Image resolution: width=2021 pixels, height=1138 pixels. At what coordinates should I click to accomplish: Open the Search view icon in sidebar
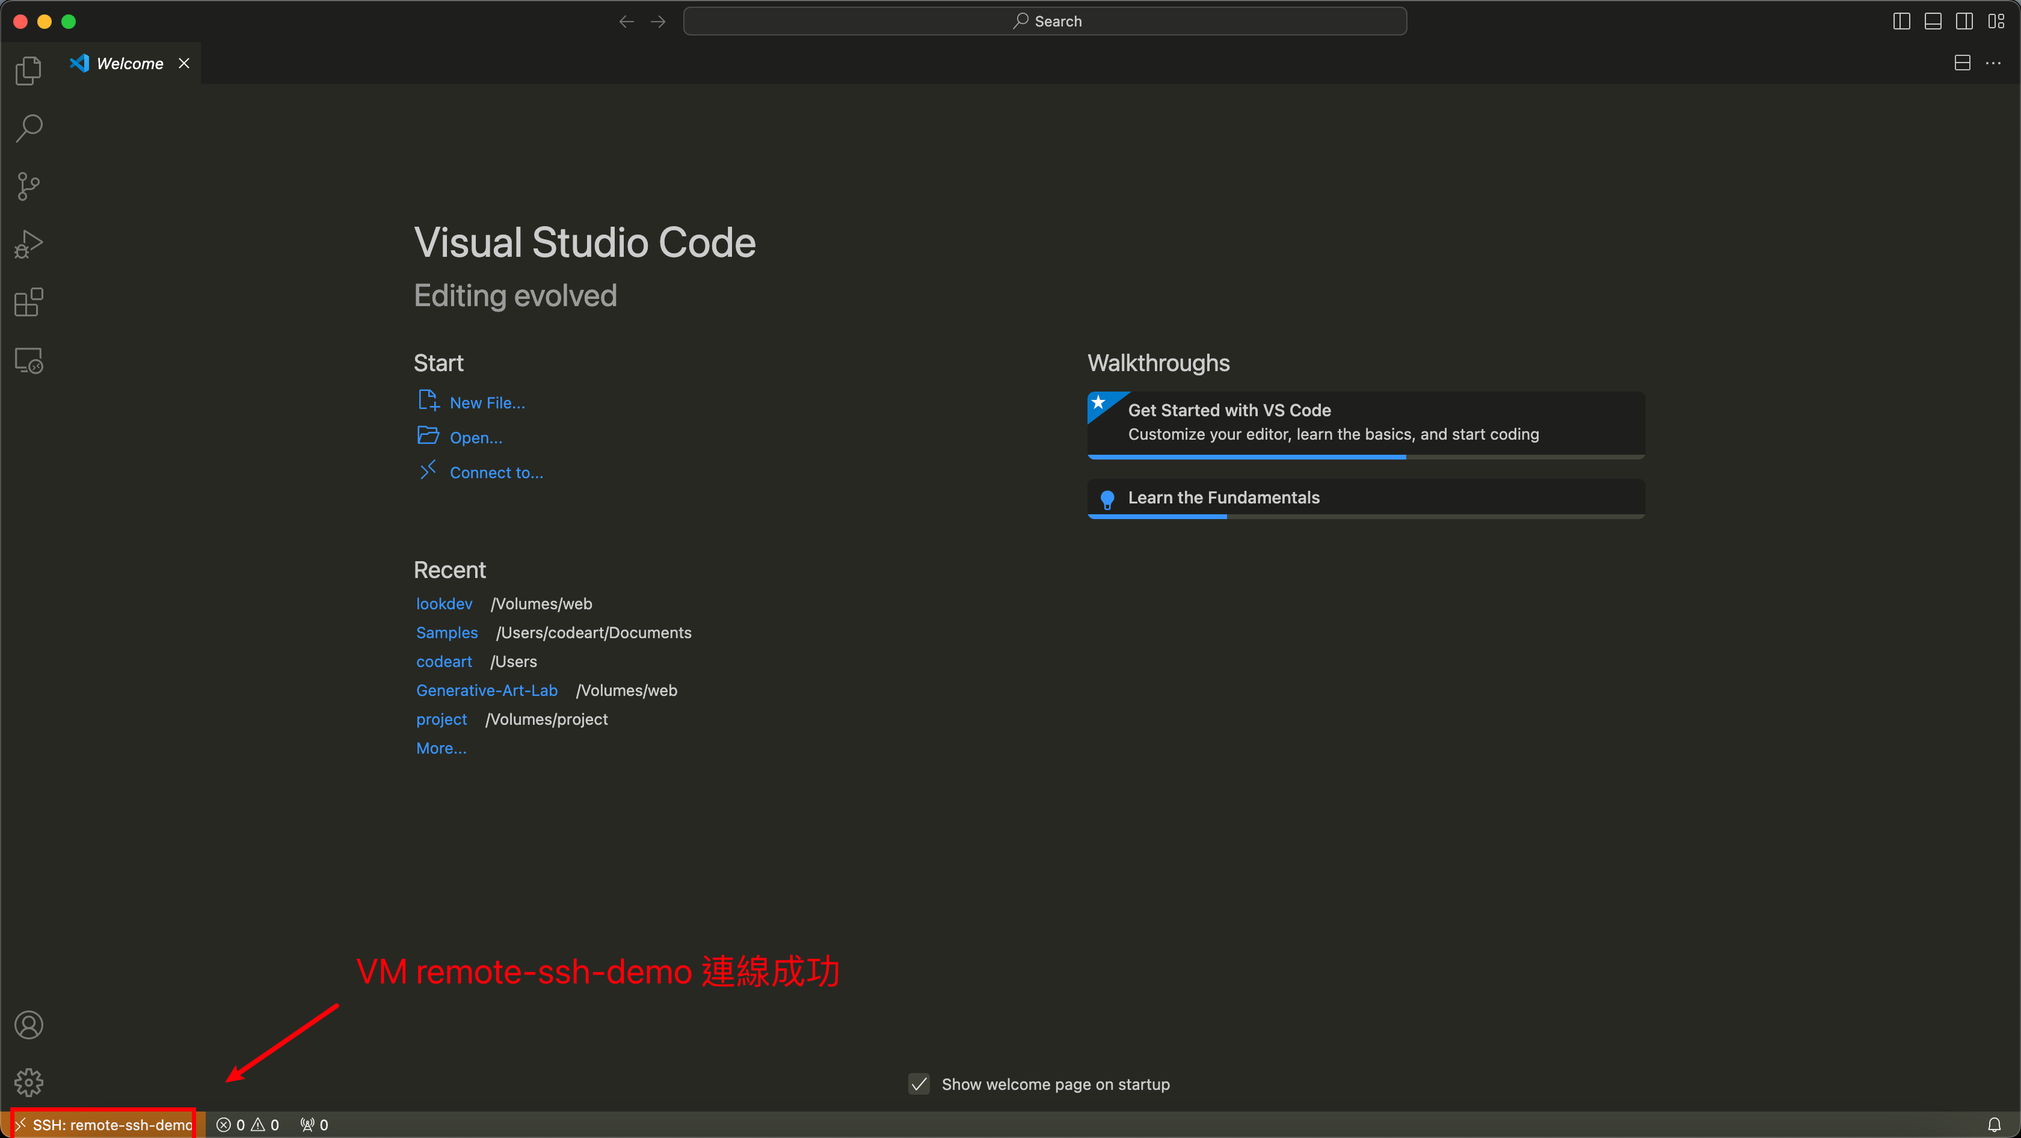[x=28, y=128]
